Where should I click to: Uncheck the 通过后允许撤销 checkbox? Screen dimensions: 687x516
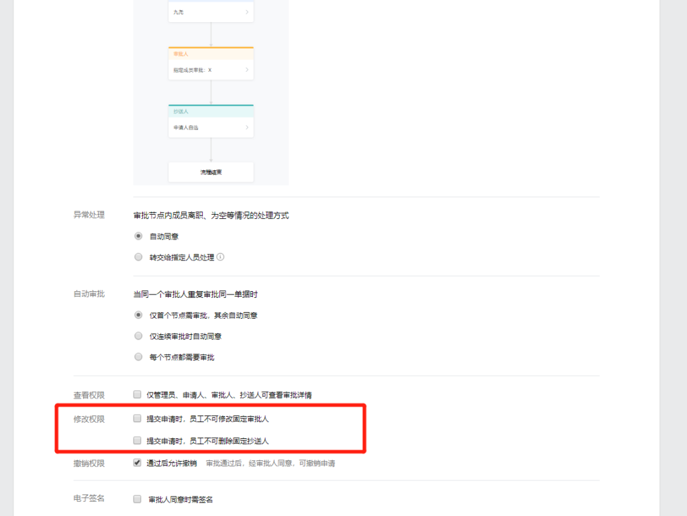pos(138,463)
